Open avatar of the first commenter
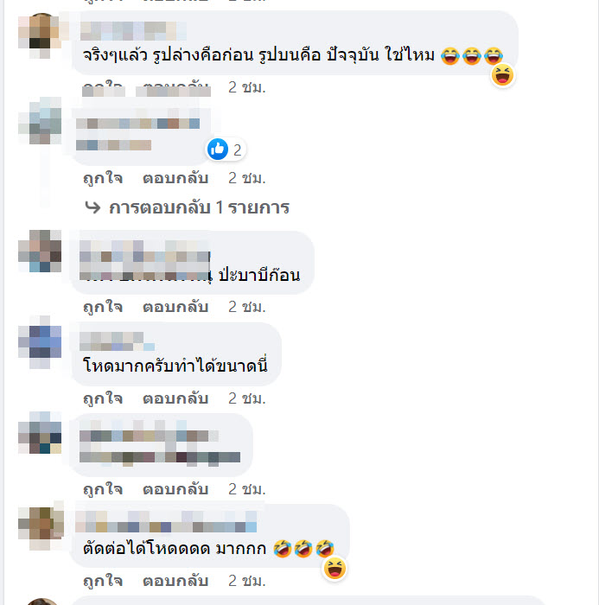 click(x=41, y=35)
